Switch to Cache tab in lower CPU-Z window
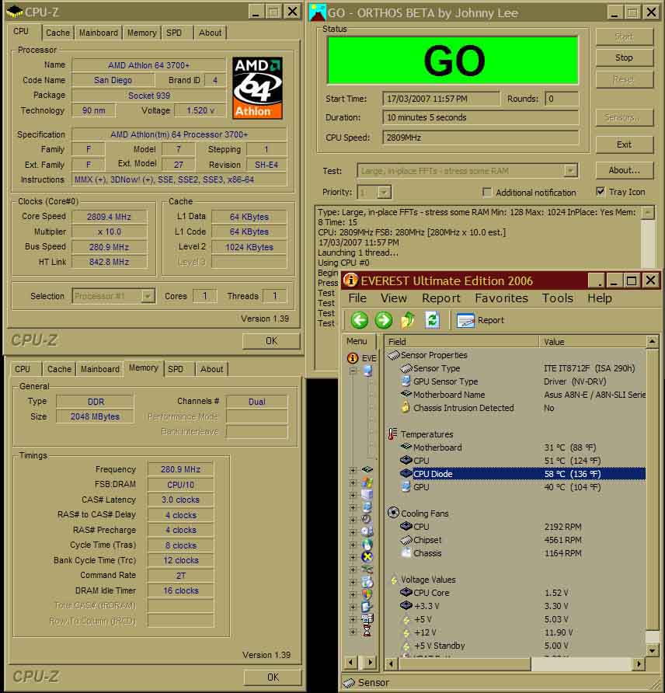Viewport: 665px width, 693px height. click(x=59, y=368)
